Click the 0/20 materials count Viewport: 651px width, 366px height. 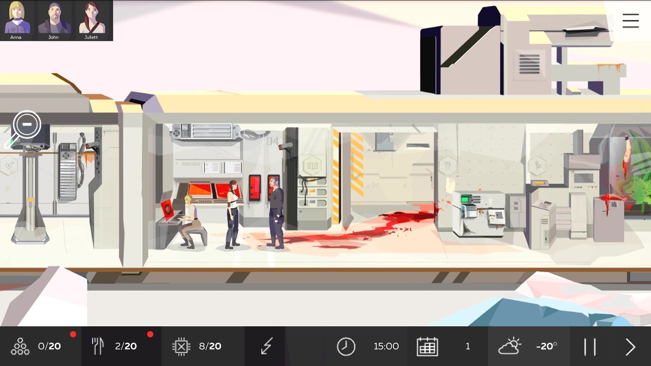(x=49, y=346)
